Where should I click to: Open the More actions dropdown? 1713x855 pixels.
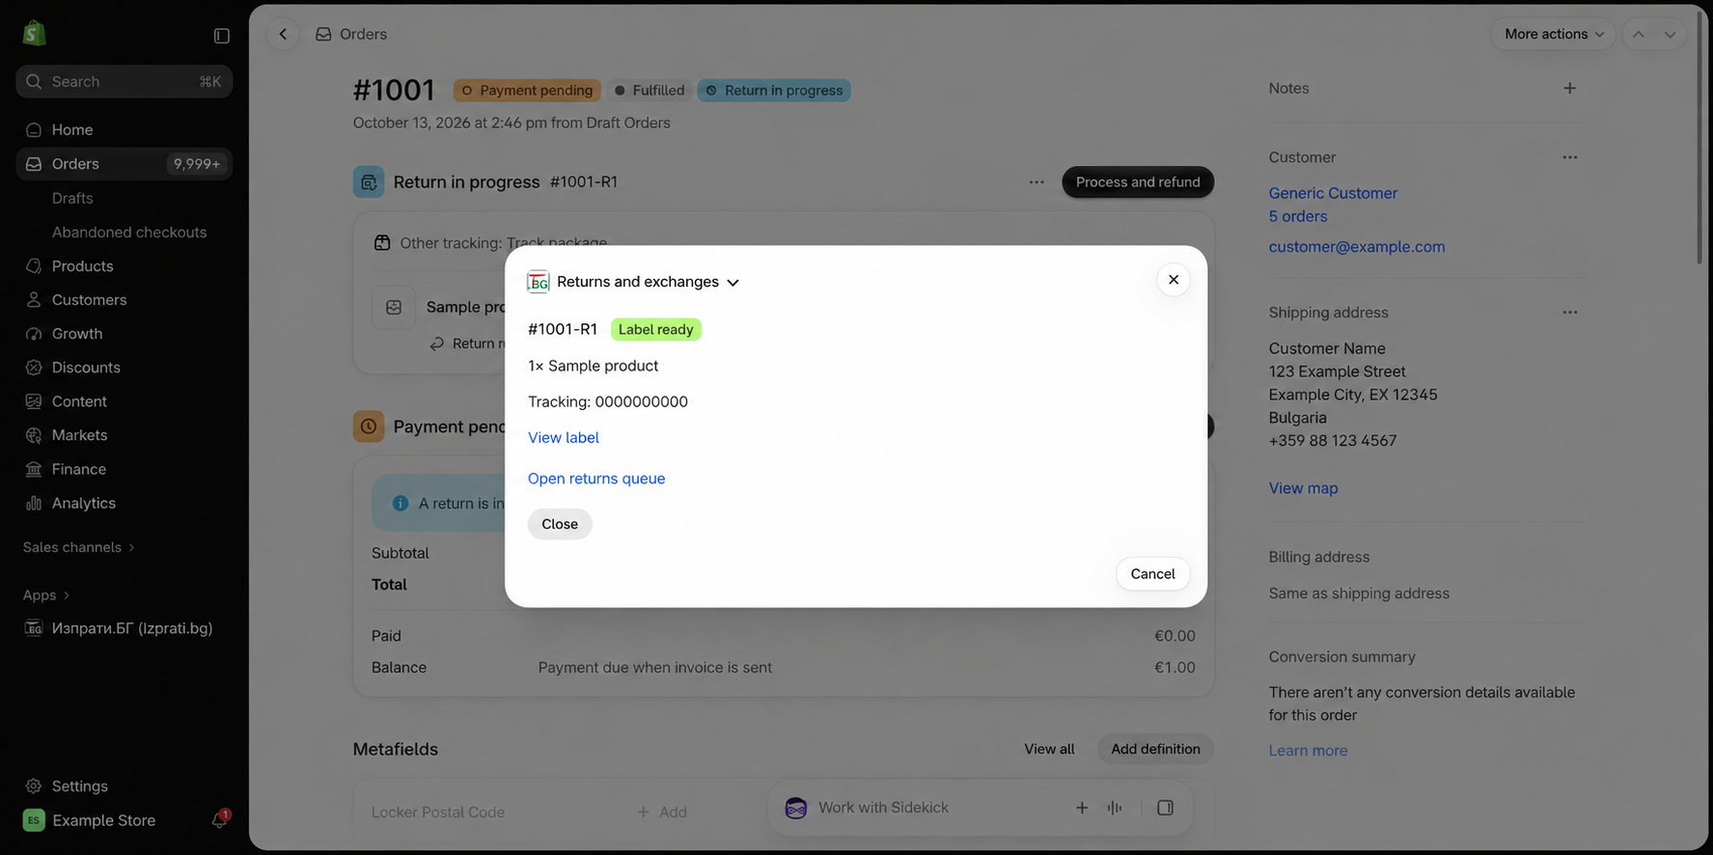coord(1553,35)
